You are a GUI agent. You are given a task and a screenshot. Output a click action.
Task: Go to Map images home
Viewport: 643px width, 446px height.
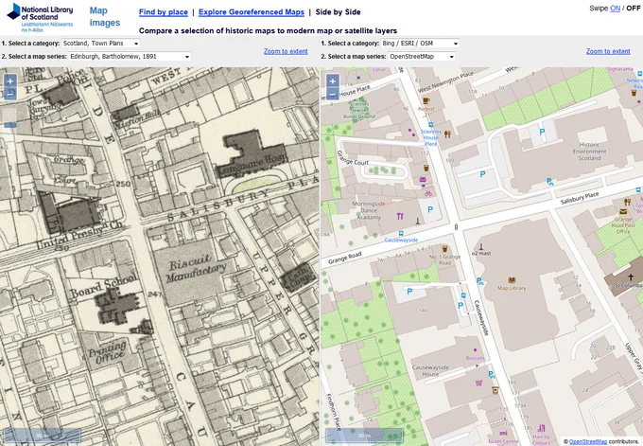[105, 16]
